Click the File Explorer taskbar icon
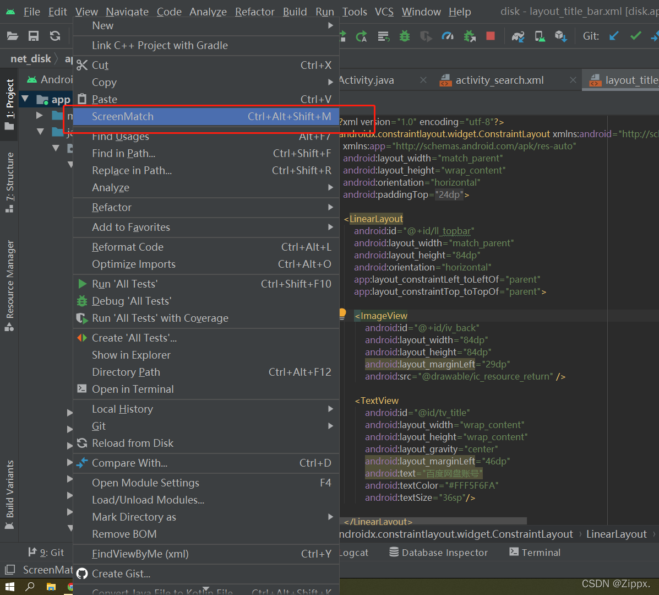The width and height of the screenshot is (659, 595). (x=51, y=587)
